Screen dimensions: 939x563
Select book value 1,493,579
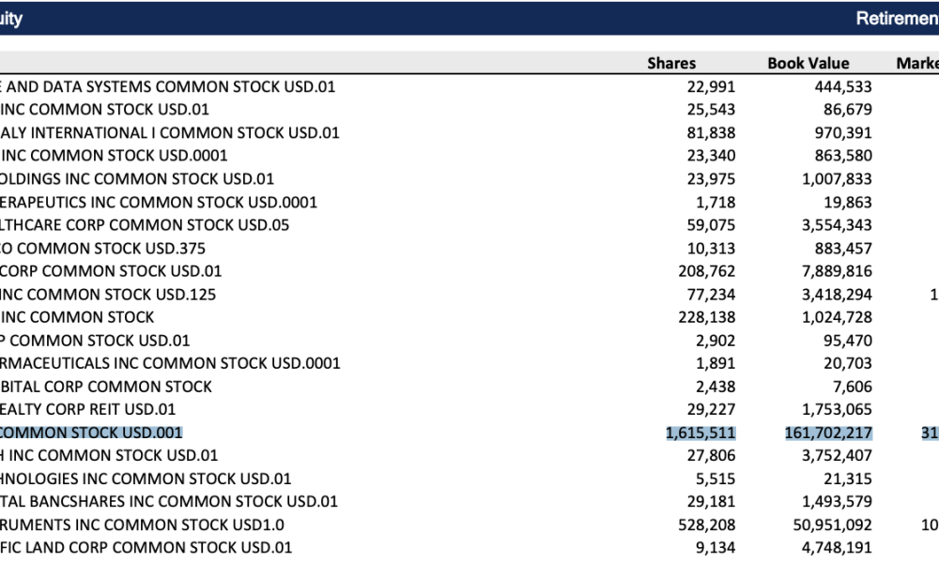pos(838,501)
